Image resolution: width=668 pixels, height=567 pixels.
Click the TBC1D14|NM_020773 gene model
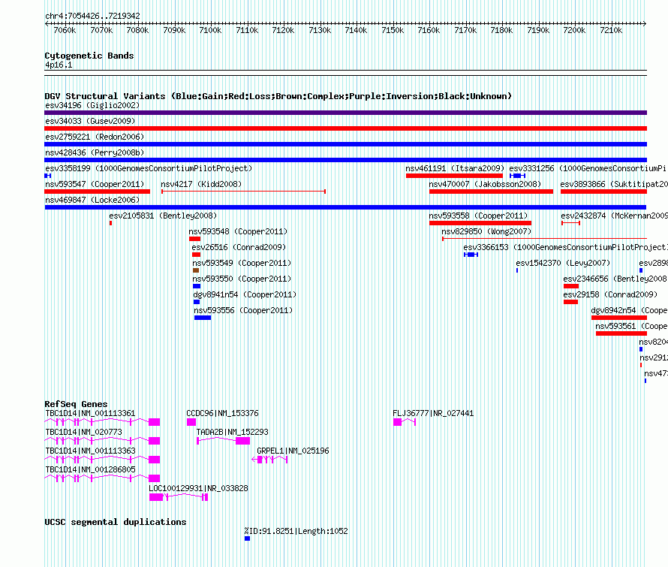click(102, 441)
